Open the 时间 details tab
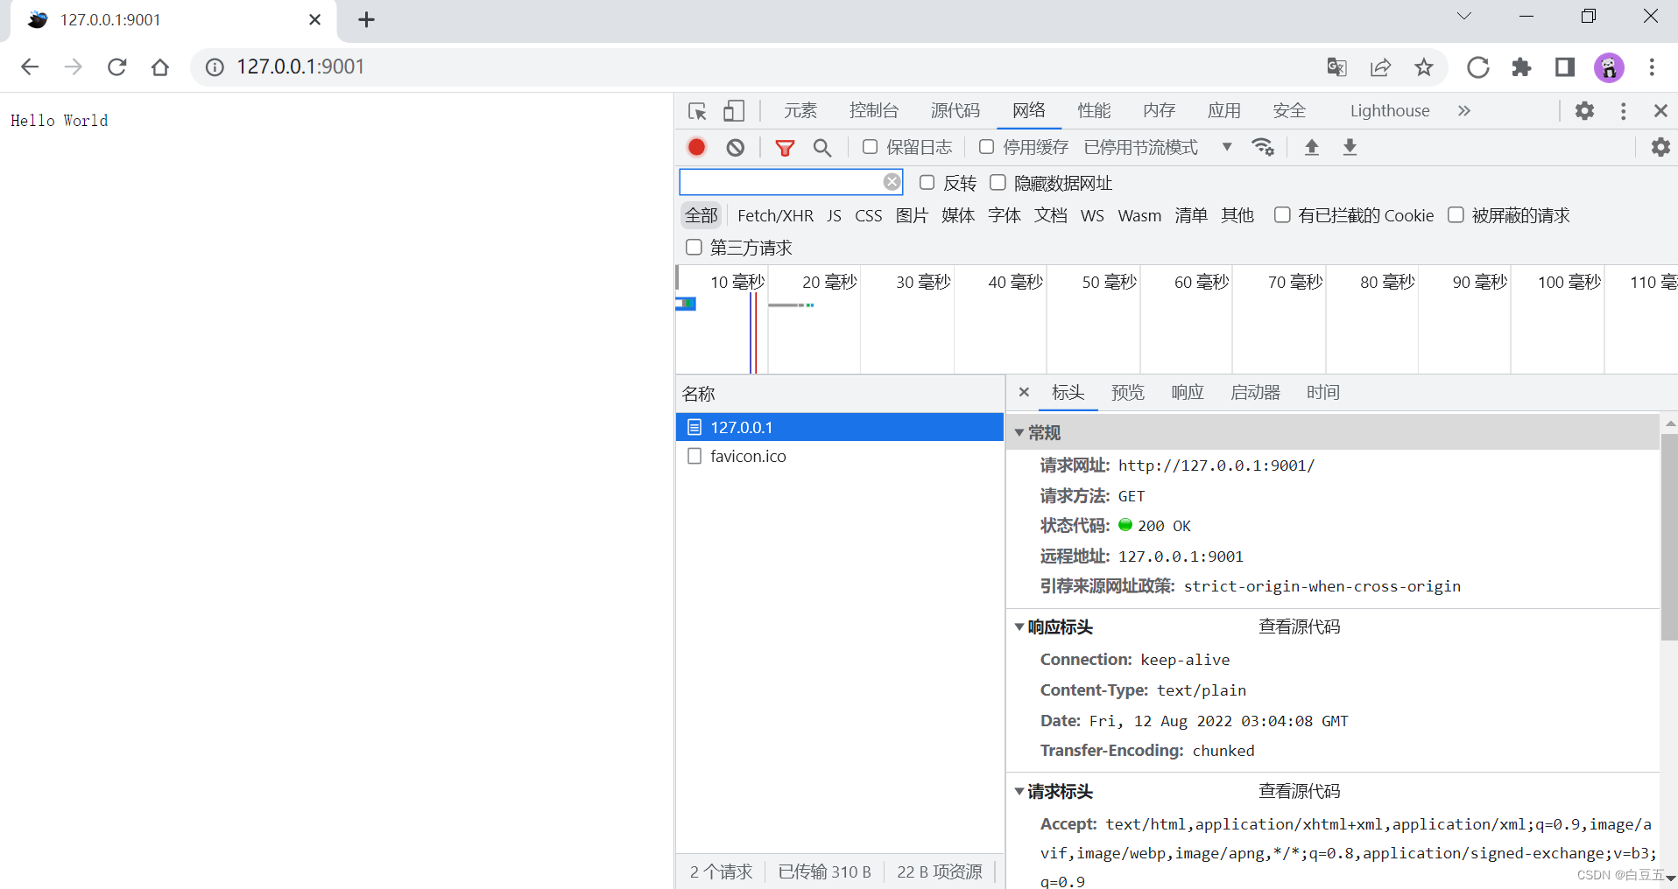Image resolution: width=1678 pixels, height=889 pixels. coord(1323,392)
